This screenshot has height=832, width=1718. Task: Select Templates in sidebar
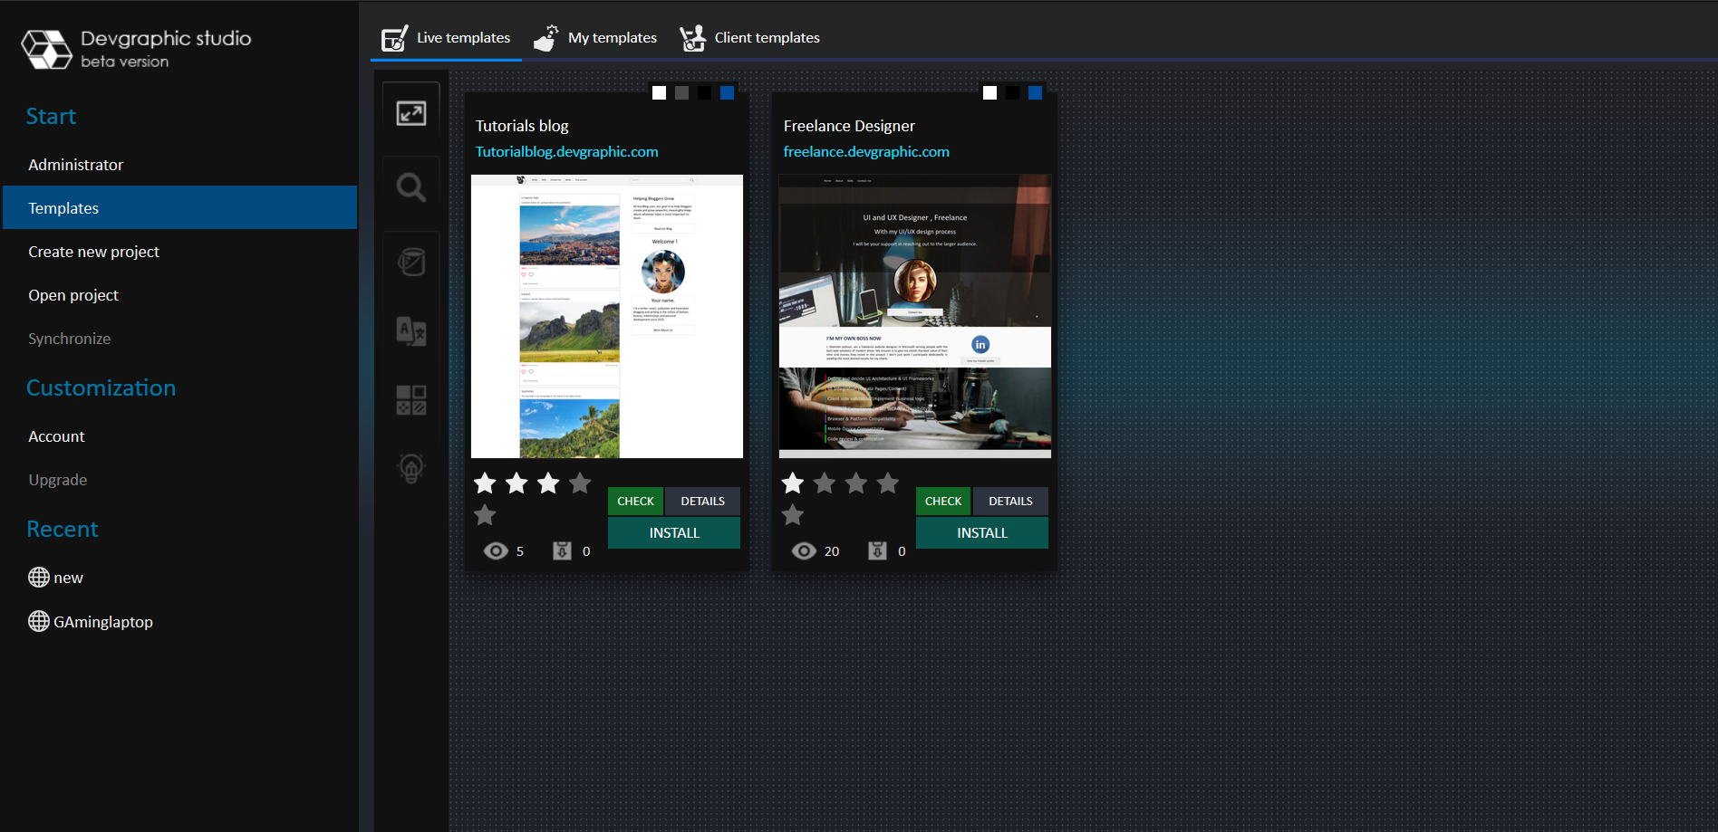pyautogui.click(x=180, y=207)
